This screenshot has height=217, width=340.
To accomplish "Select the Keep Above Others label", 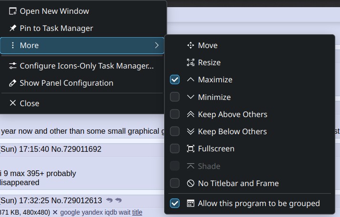I will coord(233,114).
